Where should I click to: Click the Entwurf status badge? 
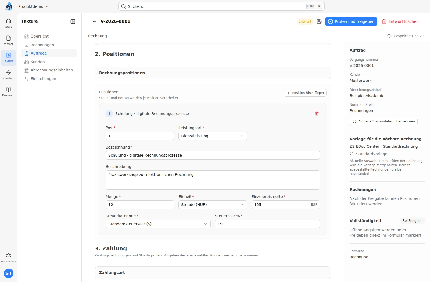pyautogui.click(x=305, y=21)
